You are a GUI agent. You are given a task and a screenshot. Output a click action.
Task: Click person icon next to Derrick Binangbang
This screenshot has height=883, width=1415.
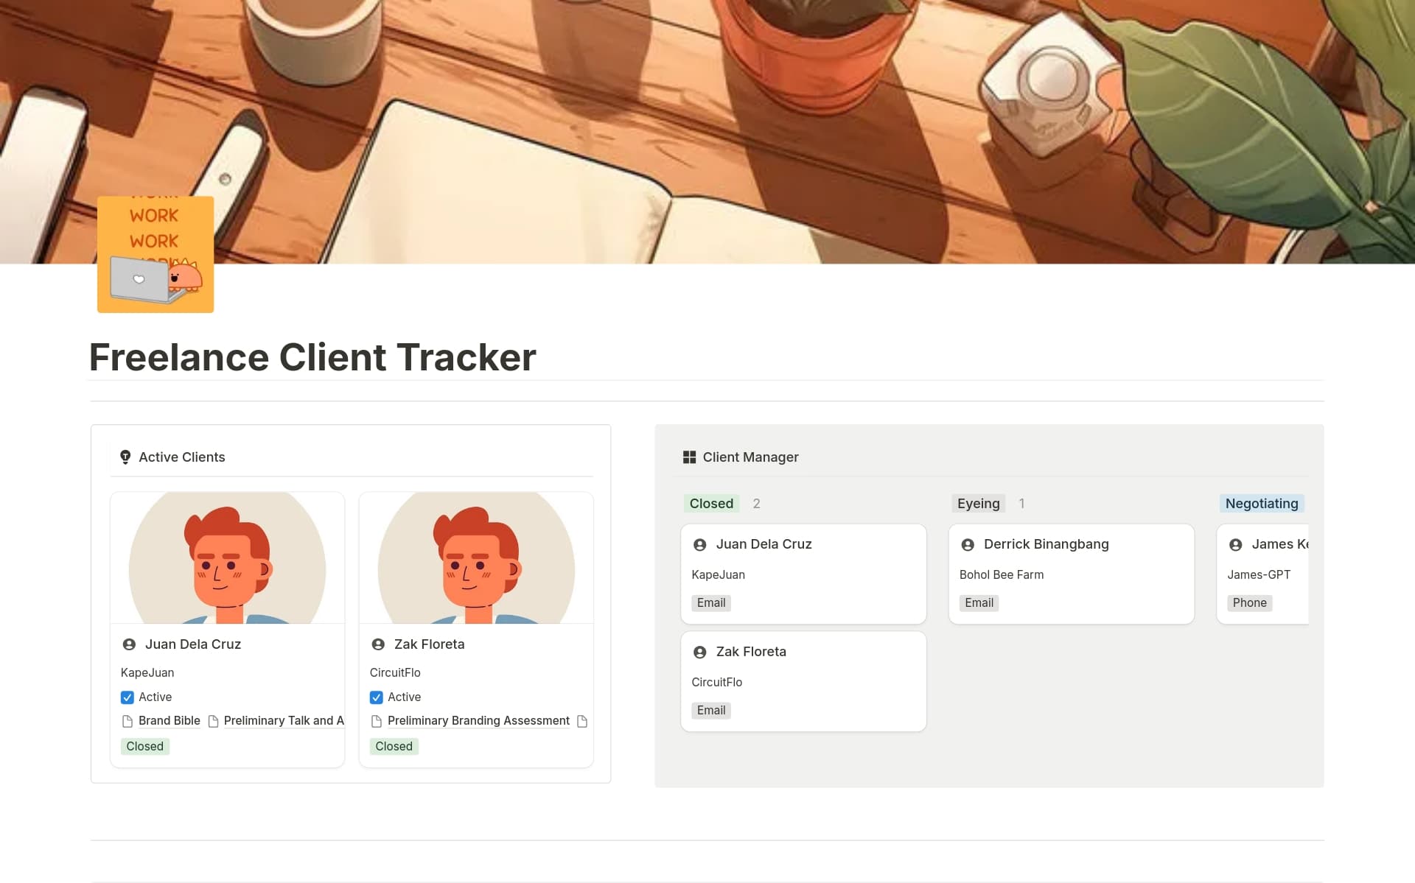968,544
